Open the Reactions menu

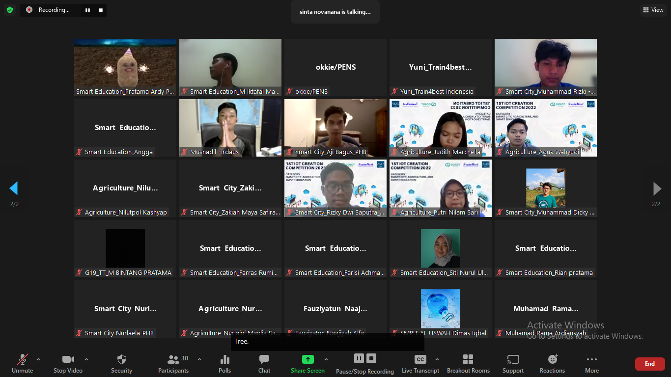[553, 363]
